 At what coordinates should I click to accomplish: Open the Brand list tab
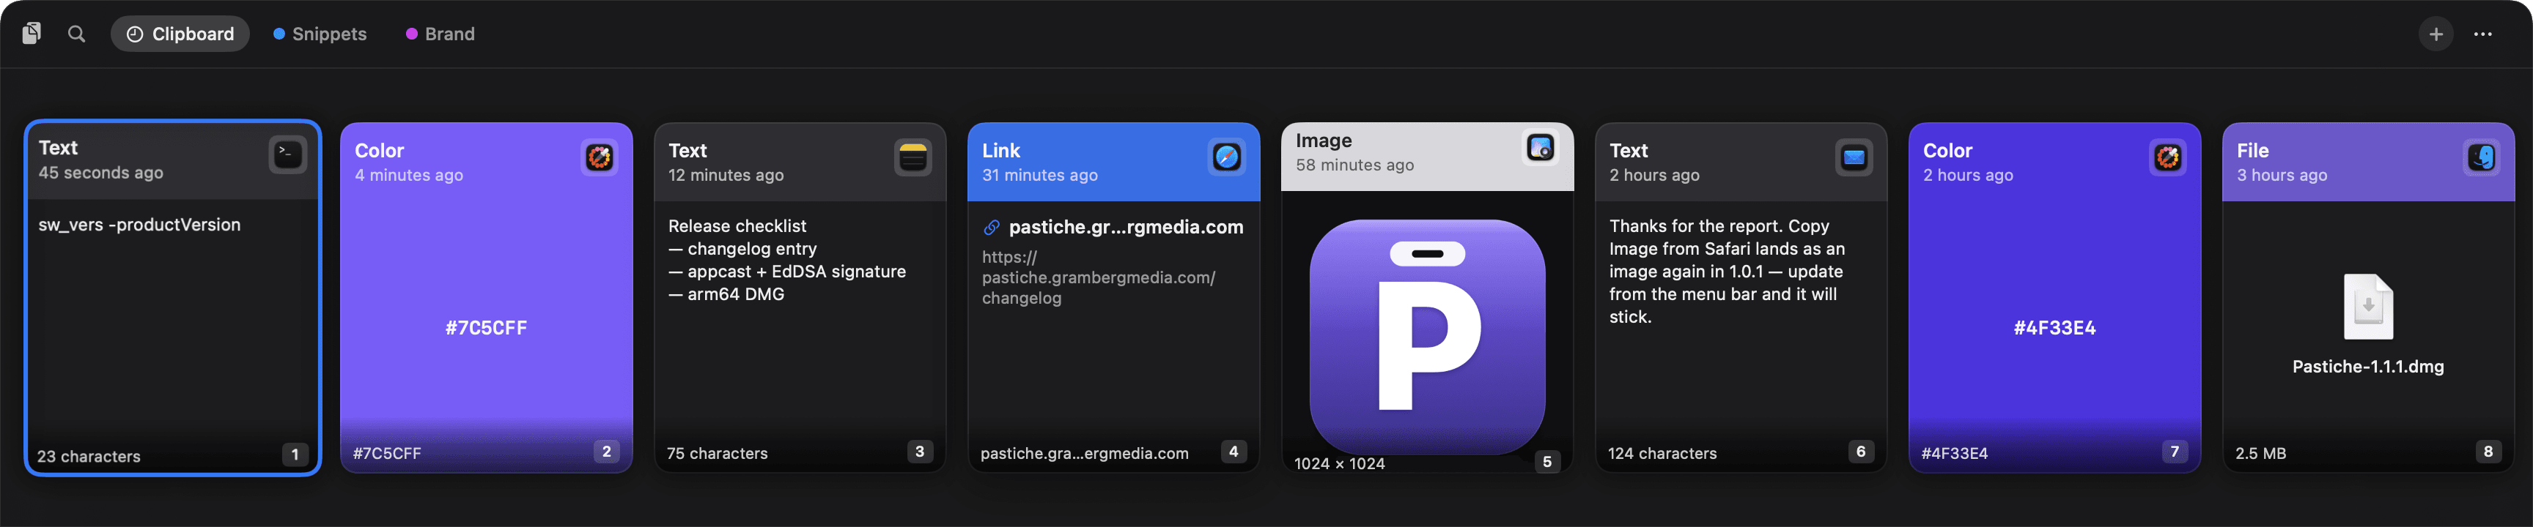pos(440,34)
